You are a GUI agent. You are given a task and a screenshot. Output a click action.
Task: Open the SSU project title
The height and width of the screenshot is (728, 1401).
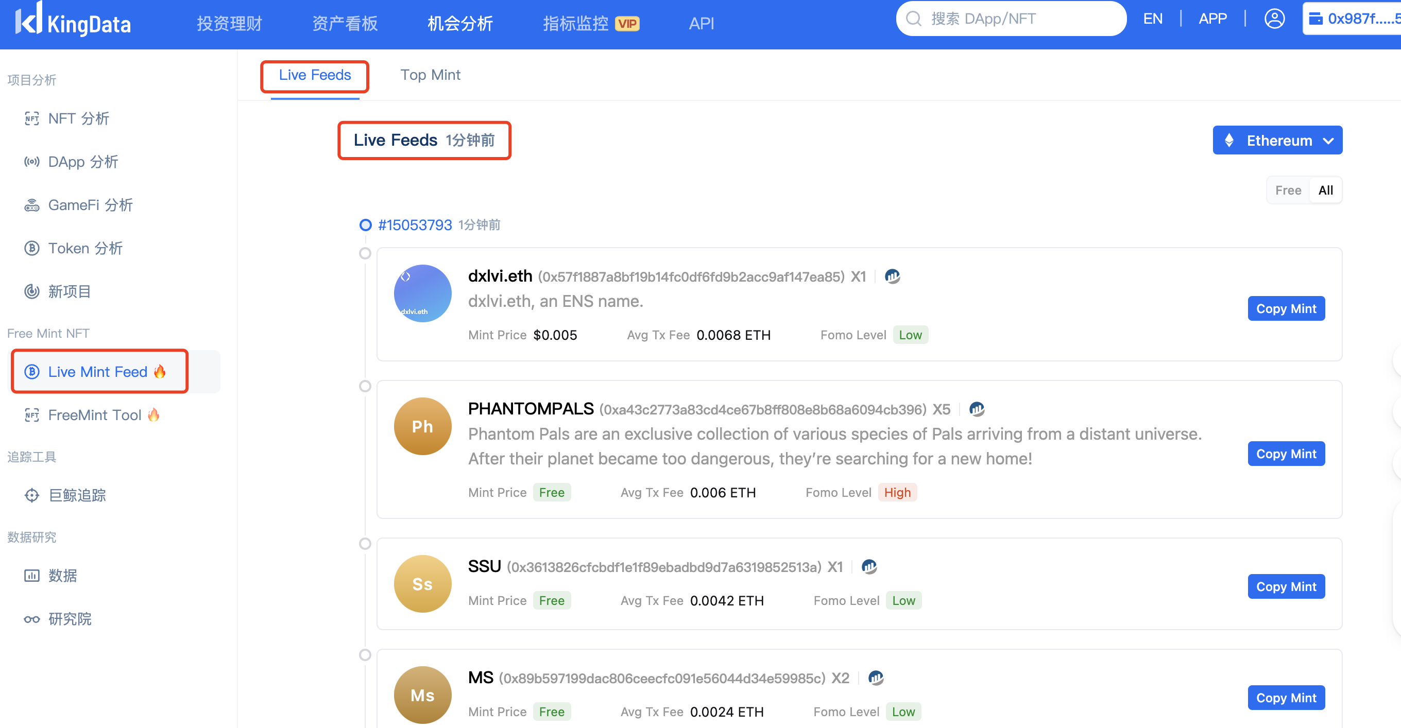click(484, 567)
